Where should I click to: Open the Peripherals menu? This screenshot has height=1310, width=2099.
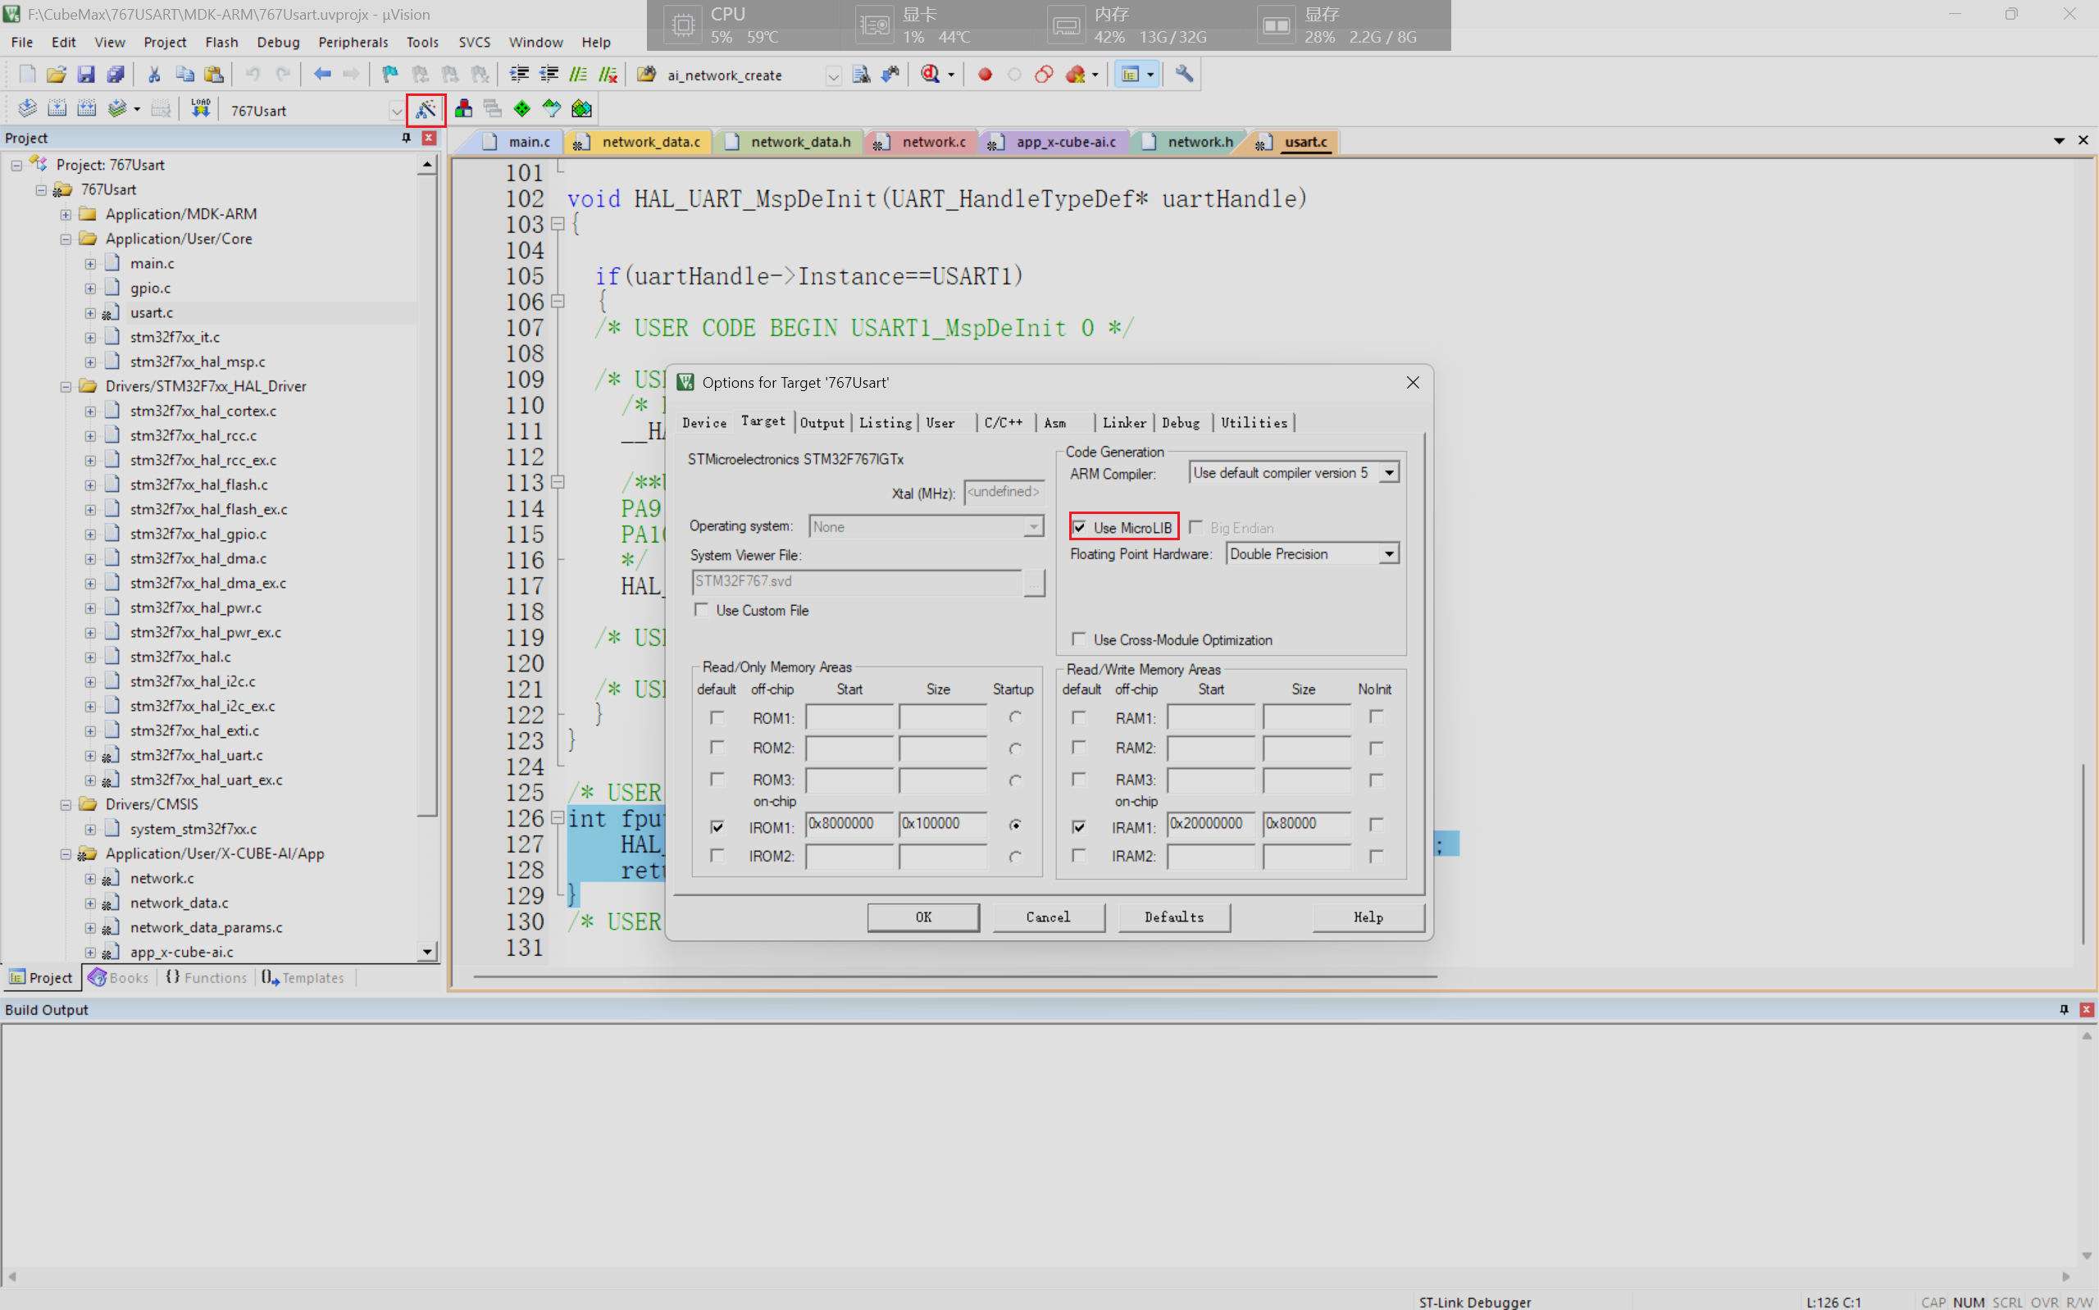pos(353,42)
